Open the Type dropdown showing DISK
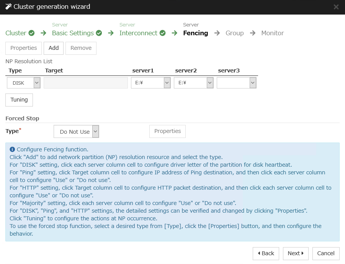 24,83
